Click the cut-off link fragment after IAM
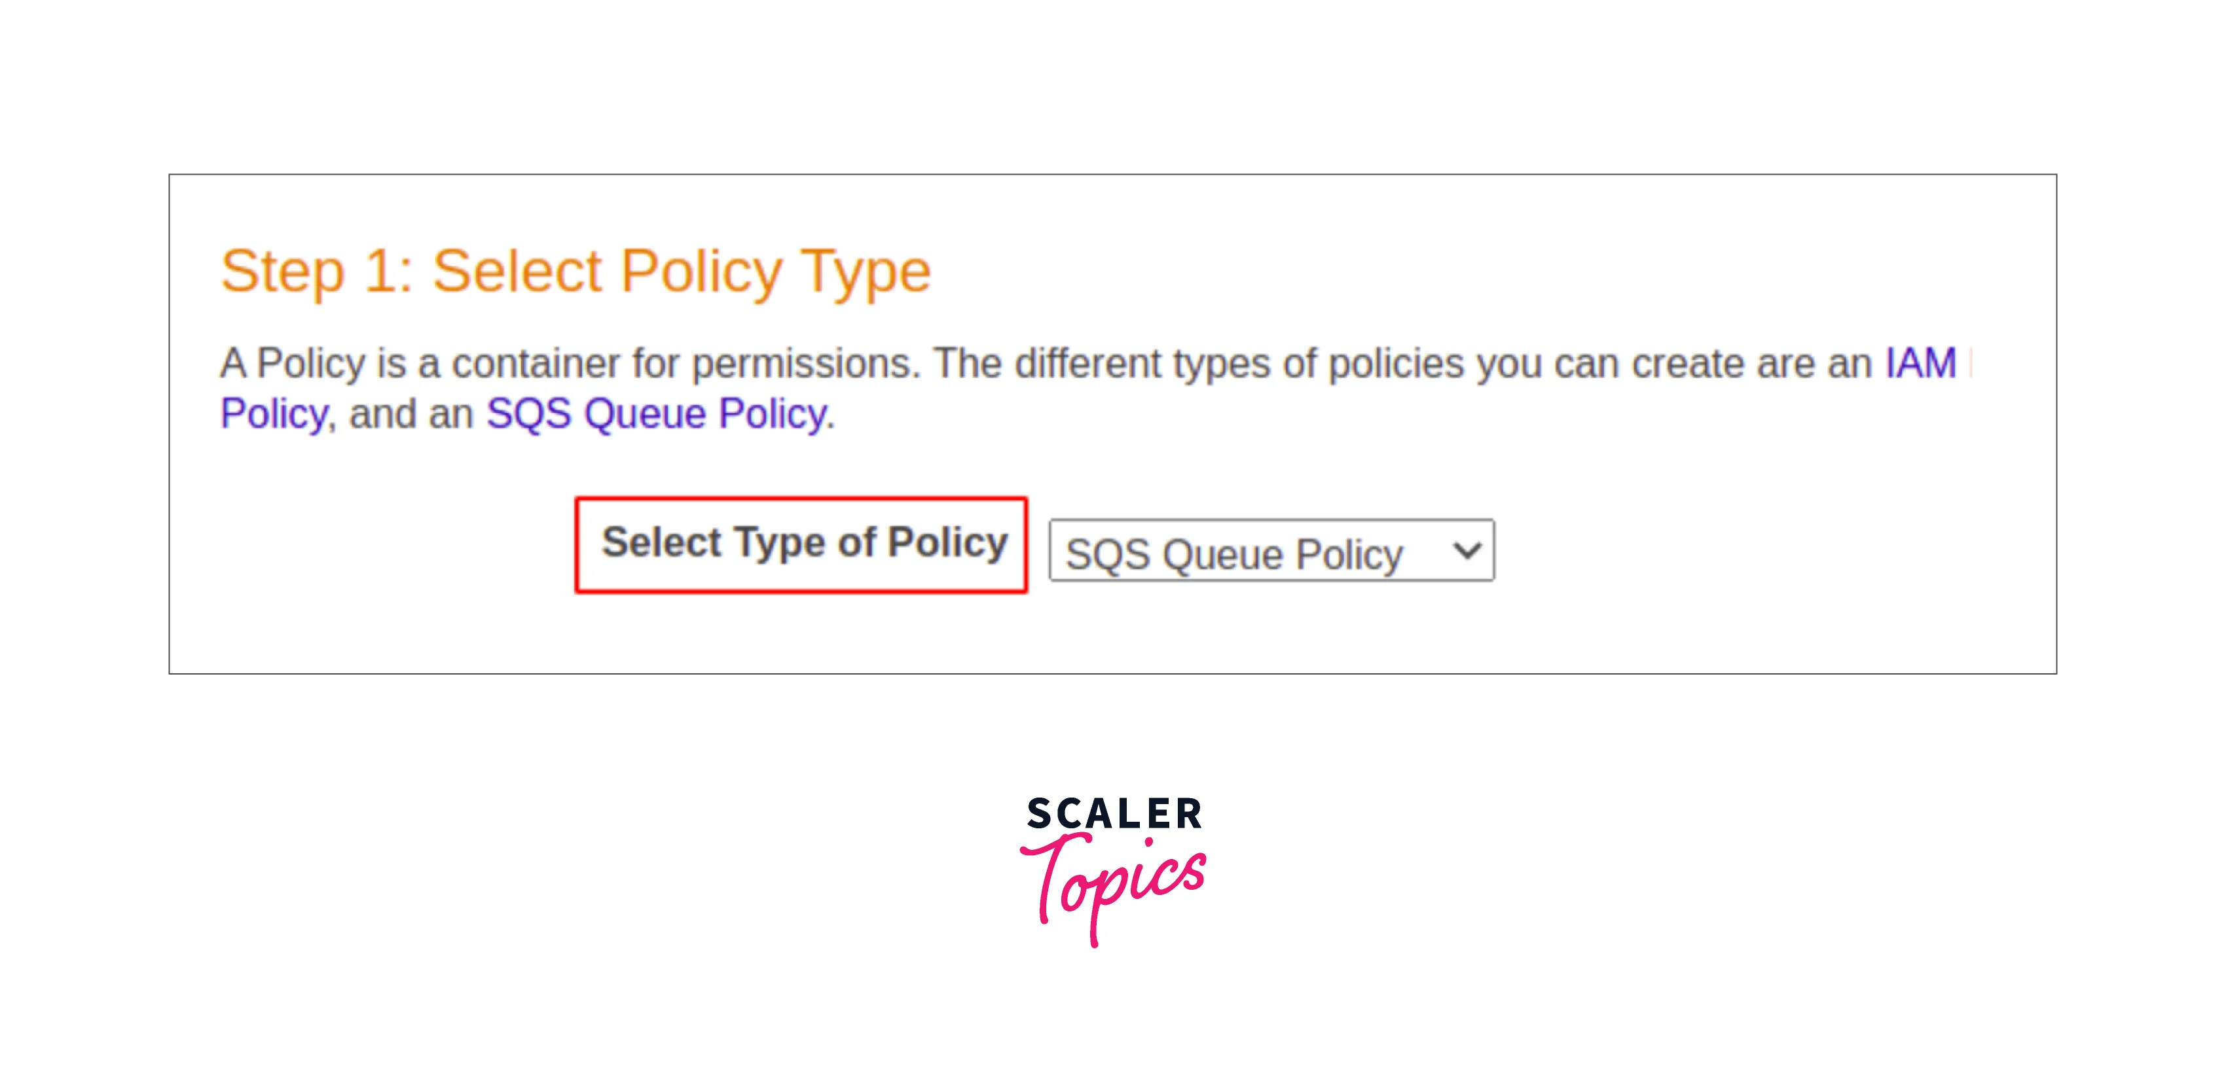 [1969, 363]
